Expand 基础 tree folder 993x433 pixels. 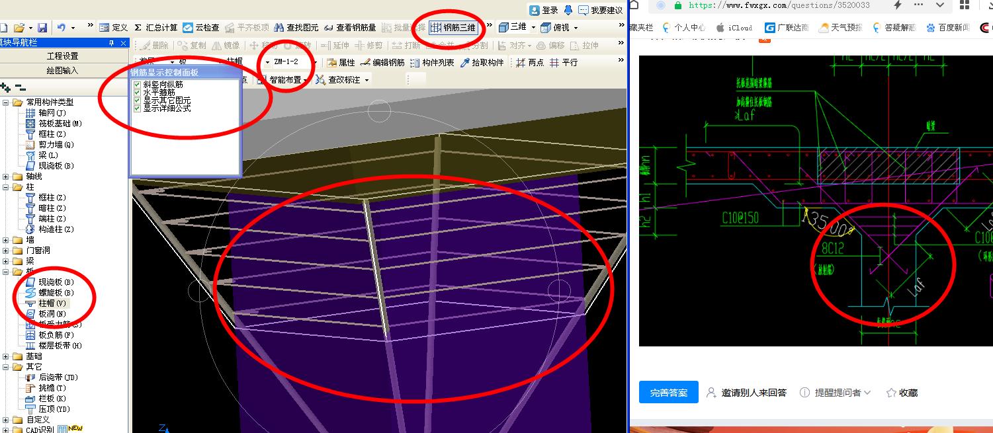click(6, 356)
